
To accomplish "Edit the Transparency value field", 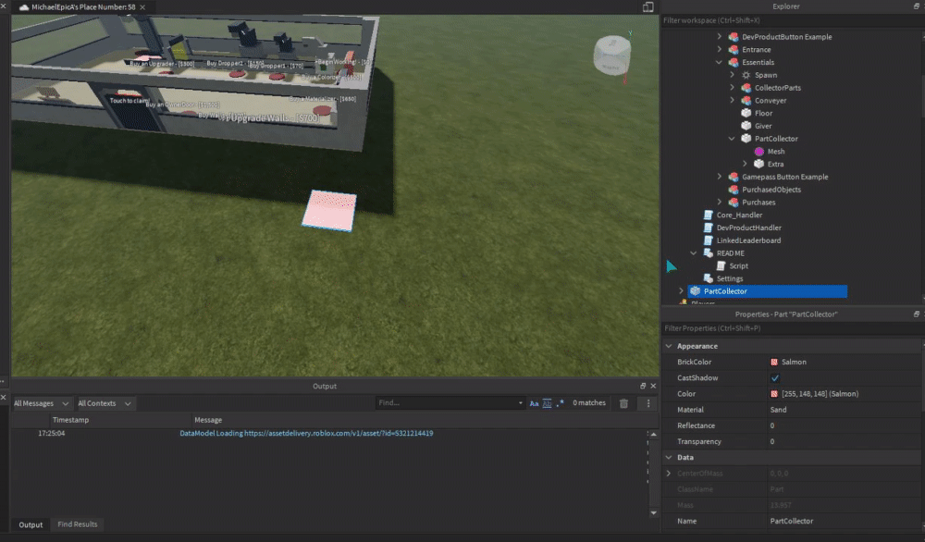I will (844, 442).
